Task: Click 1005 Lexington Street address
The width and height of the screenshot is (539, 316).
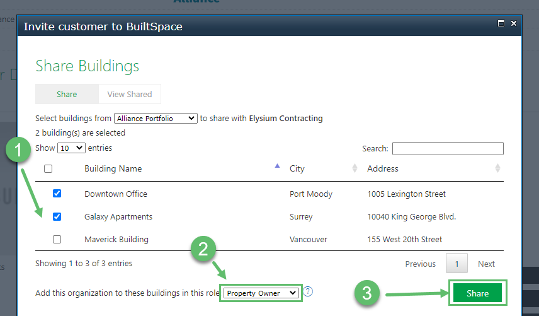Action: 406,194
